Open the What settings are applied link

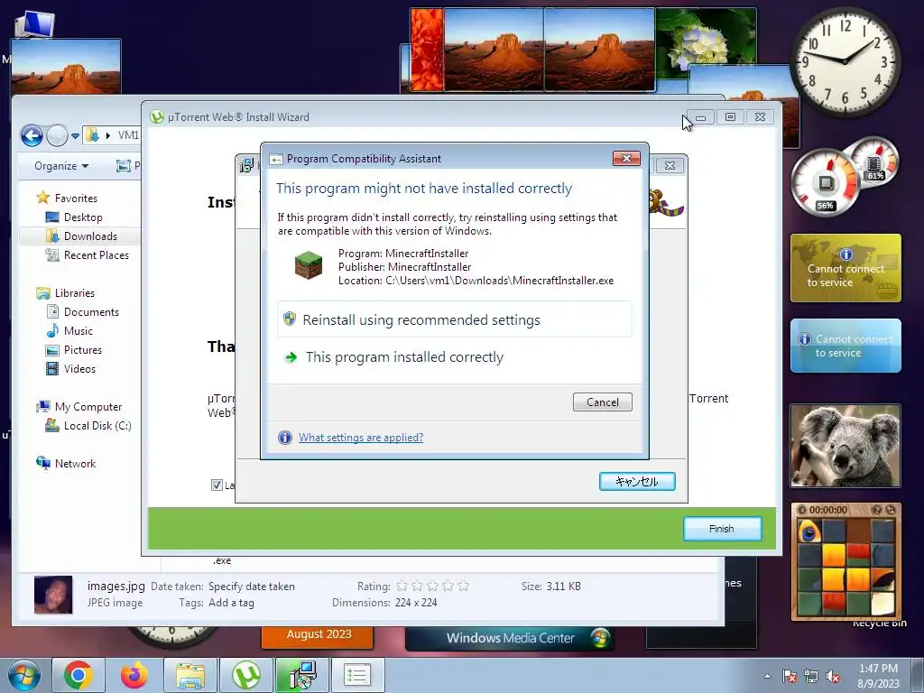[x=361, y=438]
